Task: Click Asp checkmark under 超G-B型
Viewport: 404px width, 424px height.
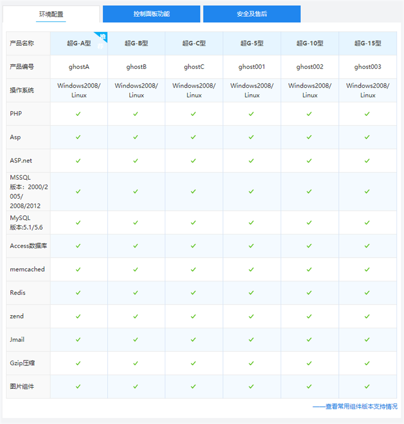Action: (x=136, y=137)
